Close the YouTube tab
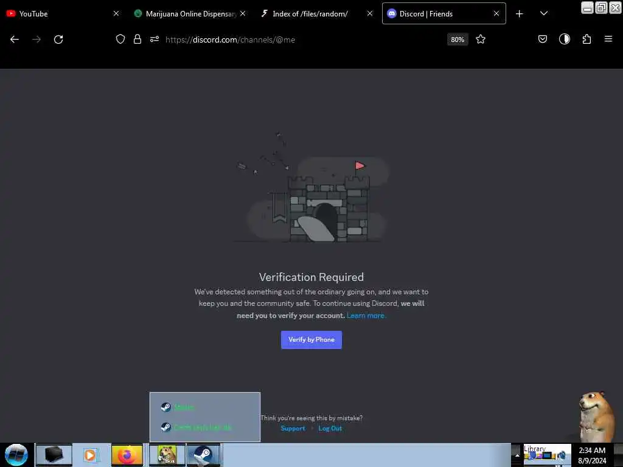The height and width of the screenshot is (467, 623). pyautogui.click(x=116, y=13)
